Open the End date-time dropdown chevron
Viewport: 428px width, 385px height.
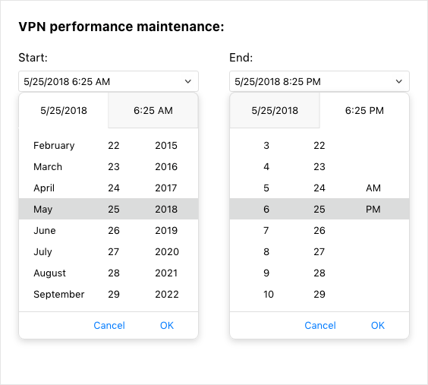click(x=399, y=81)
